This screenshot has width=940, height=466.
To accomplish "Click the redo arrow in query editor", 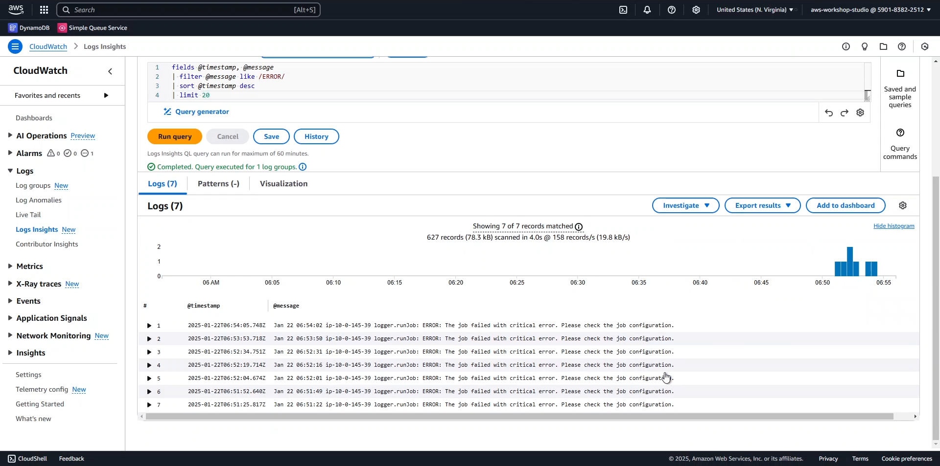I will (x=844, y=113).
